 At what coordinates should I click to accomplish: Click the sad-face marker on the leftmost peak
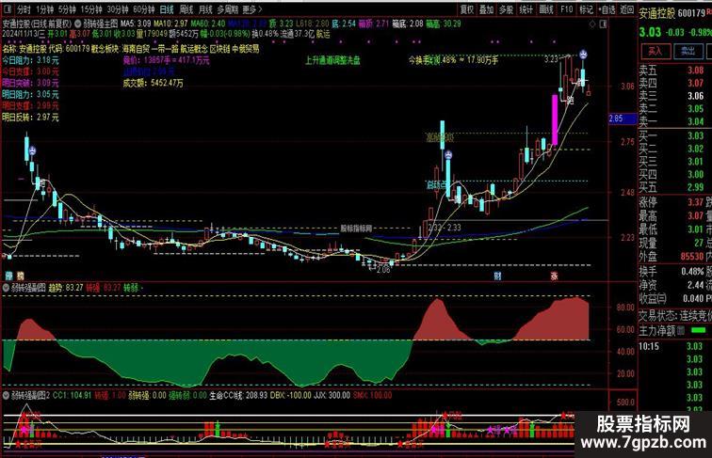pos(33,150)
